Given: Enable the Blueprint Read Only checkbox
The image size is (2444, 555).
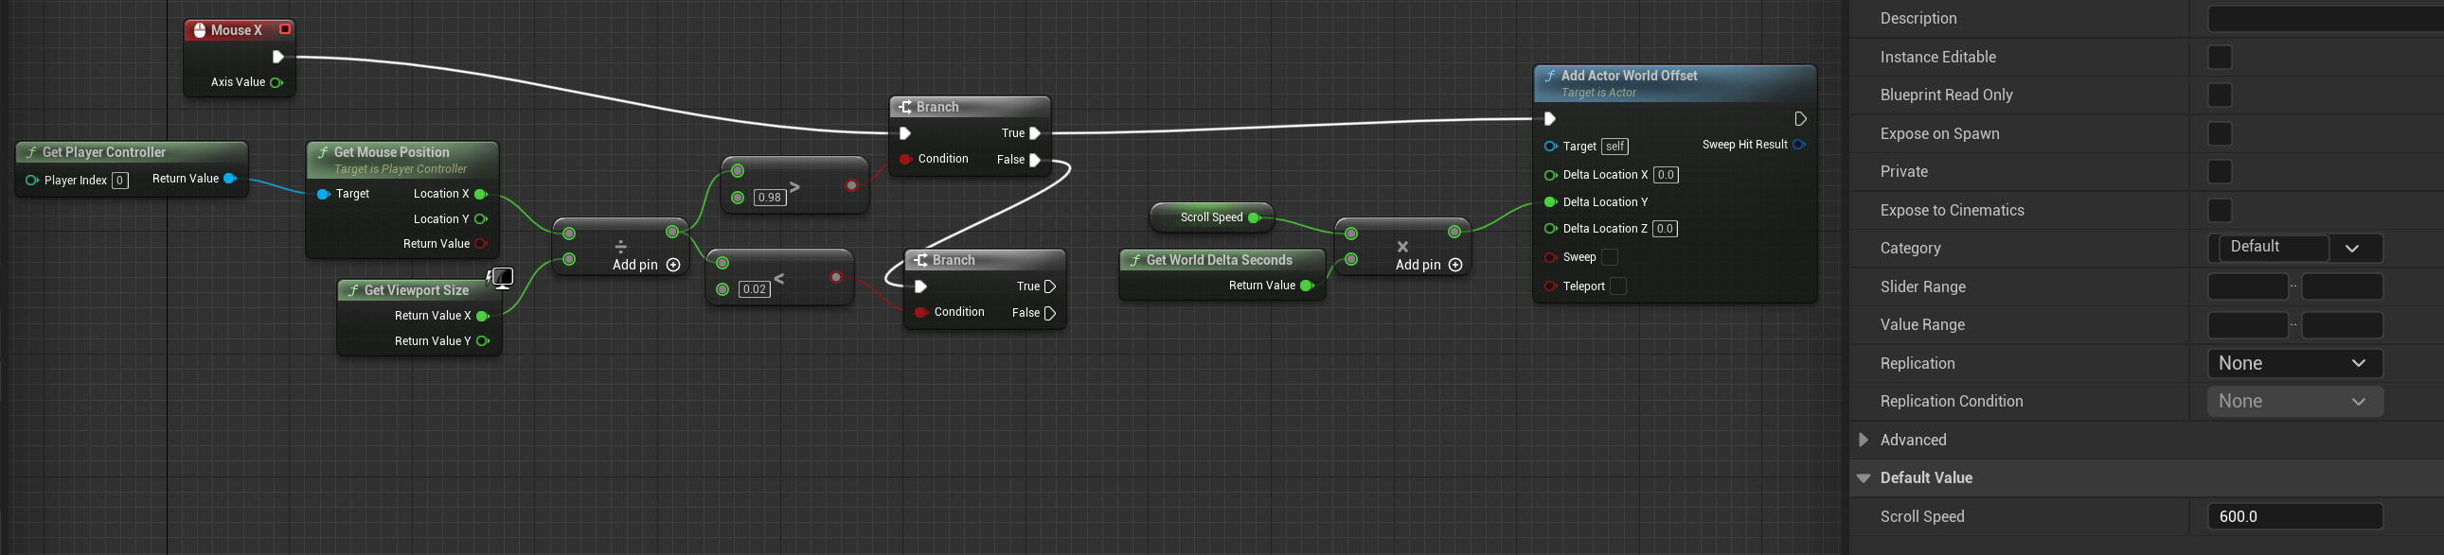Looking at the screenshot, I should 2221,95.
